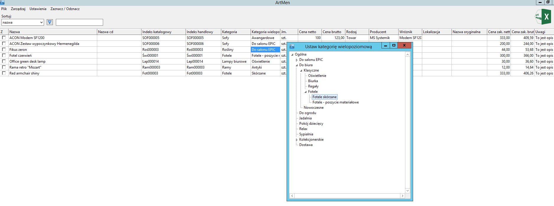This screenshot has height=206, width=554.
Task: Open the Zaznacz / Odznacz menu
Action: coord(65,9)
